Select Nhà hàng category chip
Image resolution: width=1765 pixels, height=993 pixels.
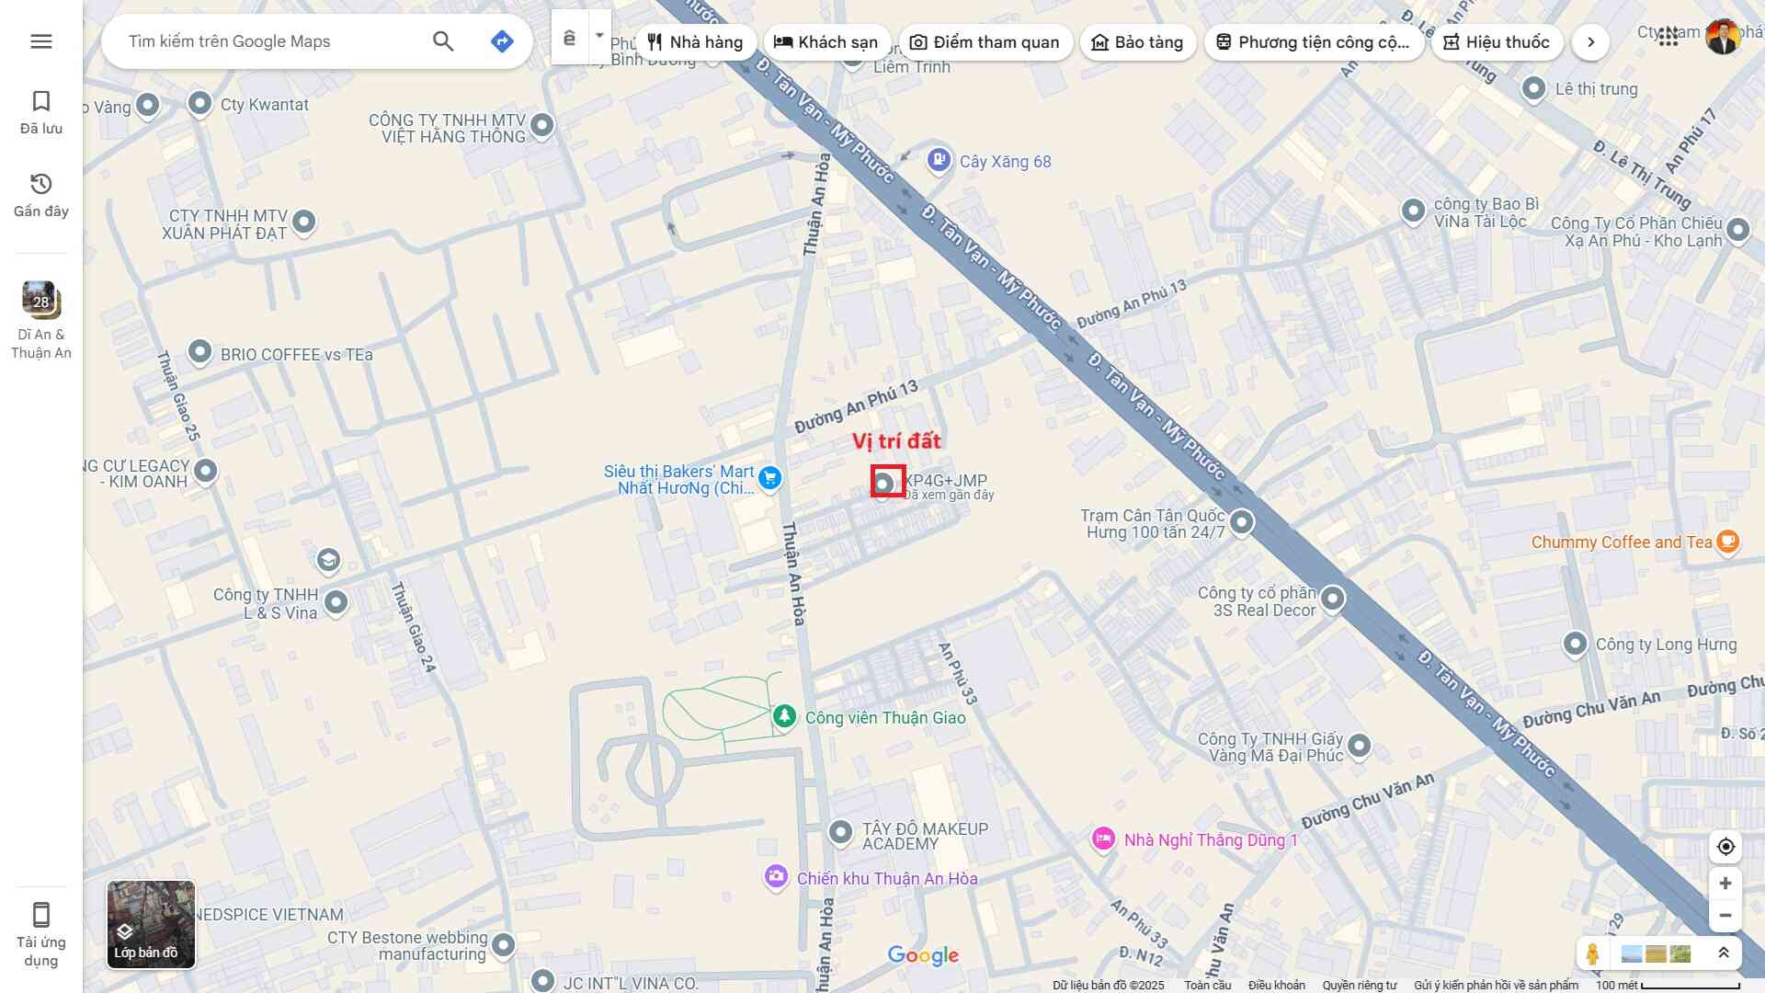(x=695, y=42)
